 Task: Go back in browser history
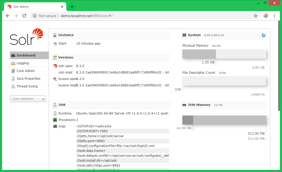[x=8, y=16]
